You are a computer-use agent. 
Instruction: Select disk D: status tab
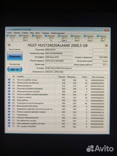(50, 38)
